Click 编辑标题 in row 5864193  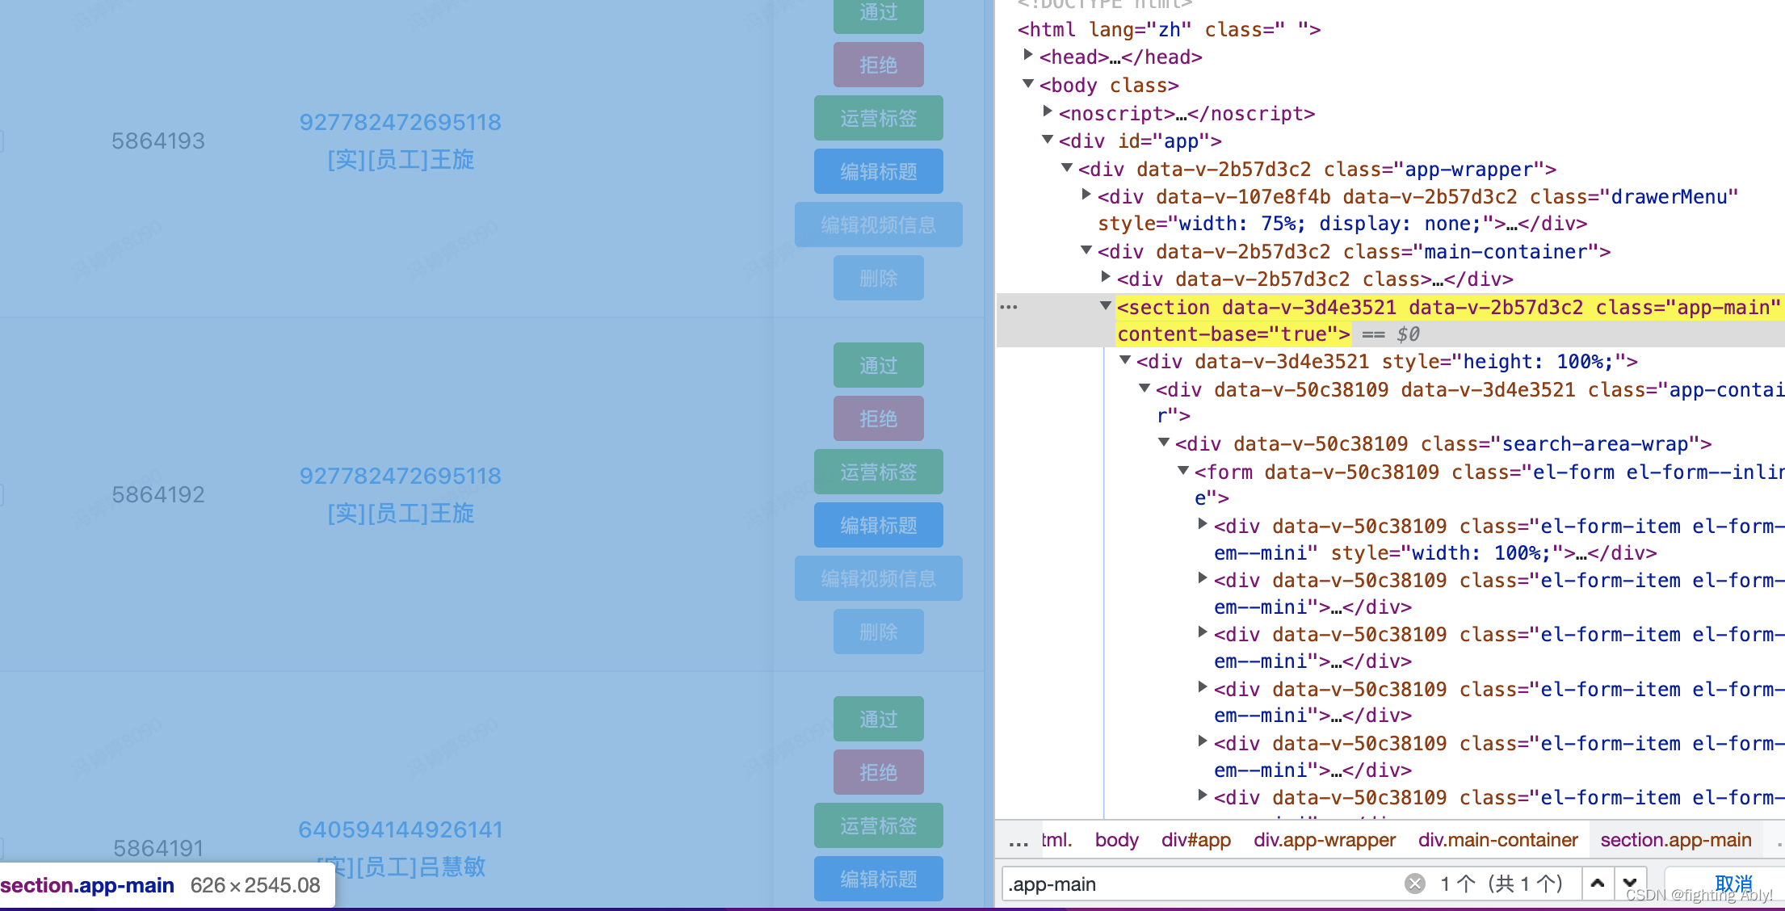[879, 171]
